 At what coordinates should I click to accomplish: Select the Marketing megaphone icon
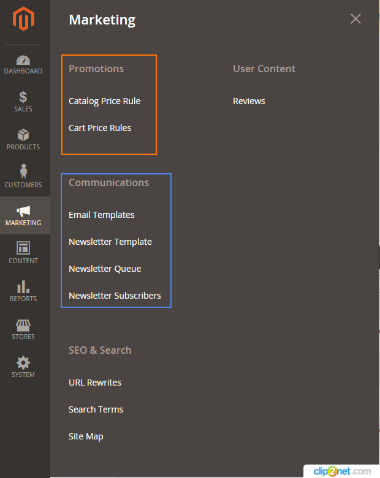tap(23, 211)
